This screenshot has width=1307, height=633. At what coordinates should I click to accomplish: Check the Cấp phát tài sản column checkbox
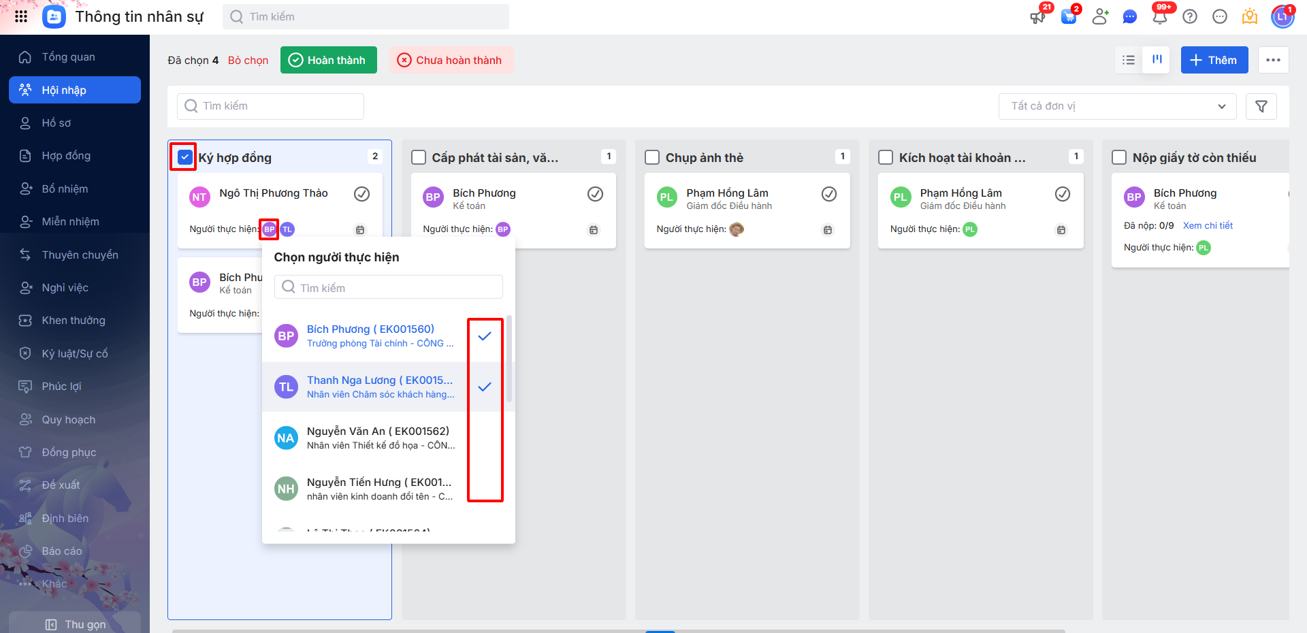pos(419,157)
